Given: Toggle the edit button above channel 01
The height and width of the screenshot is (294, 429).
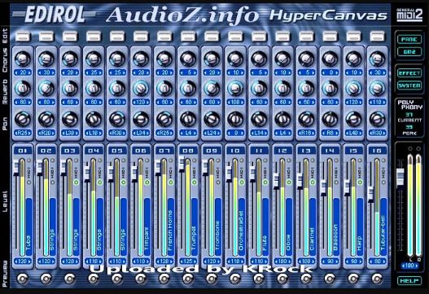Looking at the screenshot, I should click(23, 36).
